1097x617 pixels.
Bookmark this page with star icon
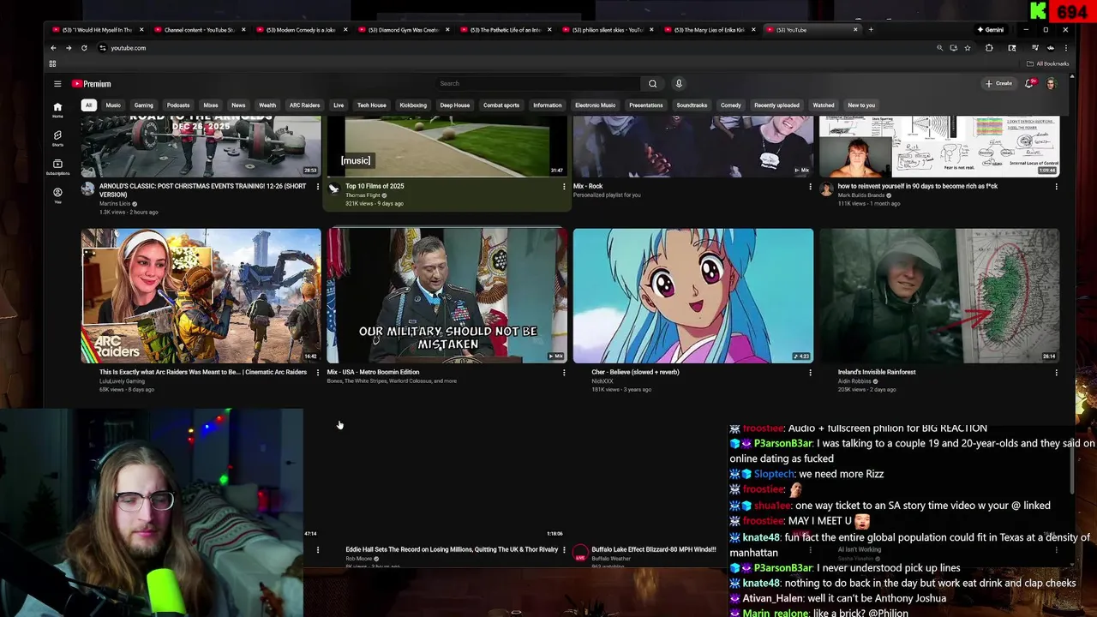point(968,48)
